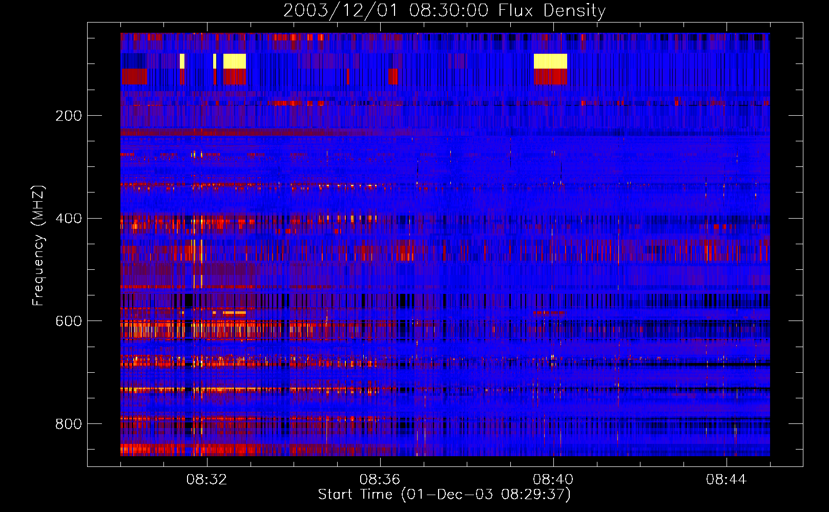Click the 'Start Time (01-Dec-03 08:29:37)' label

(x=444, y=495)
